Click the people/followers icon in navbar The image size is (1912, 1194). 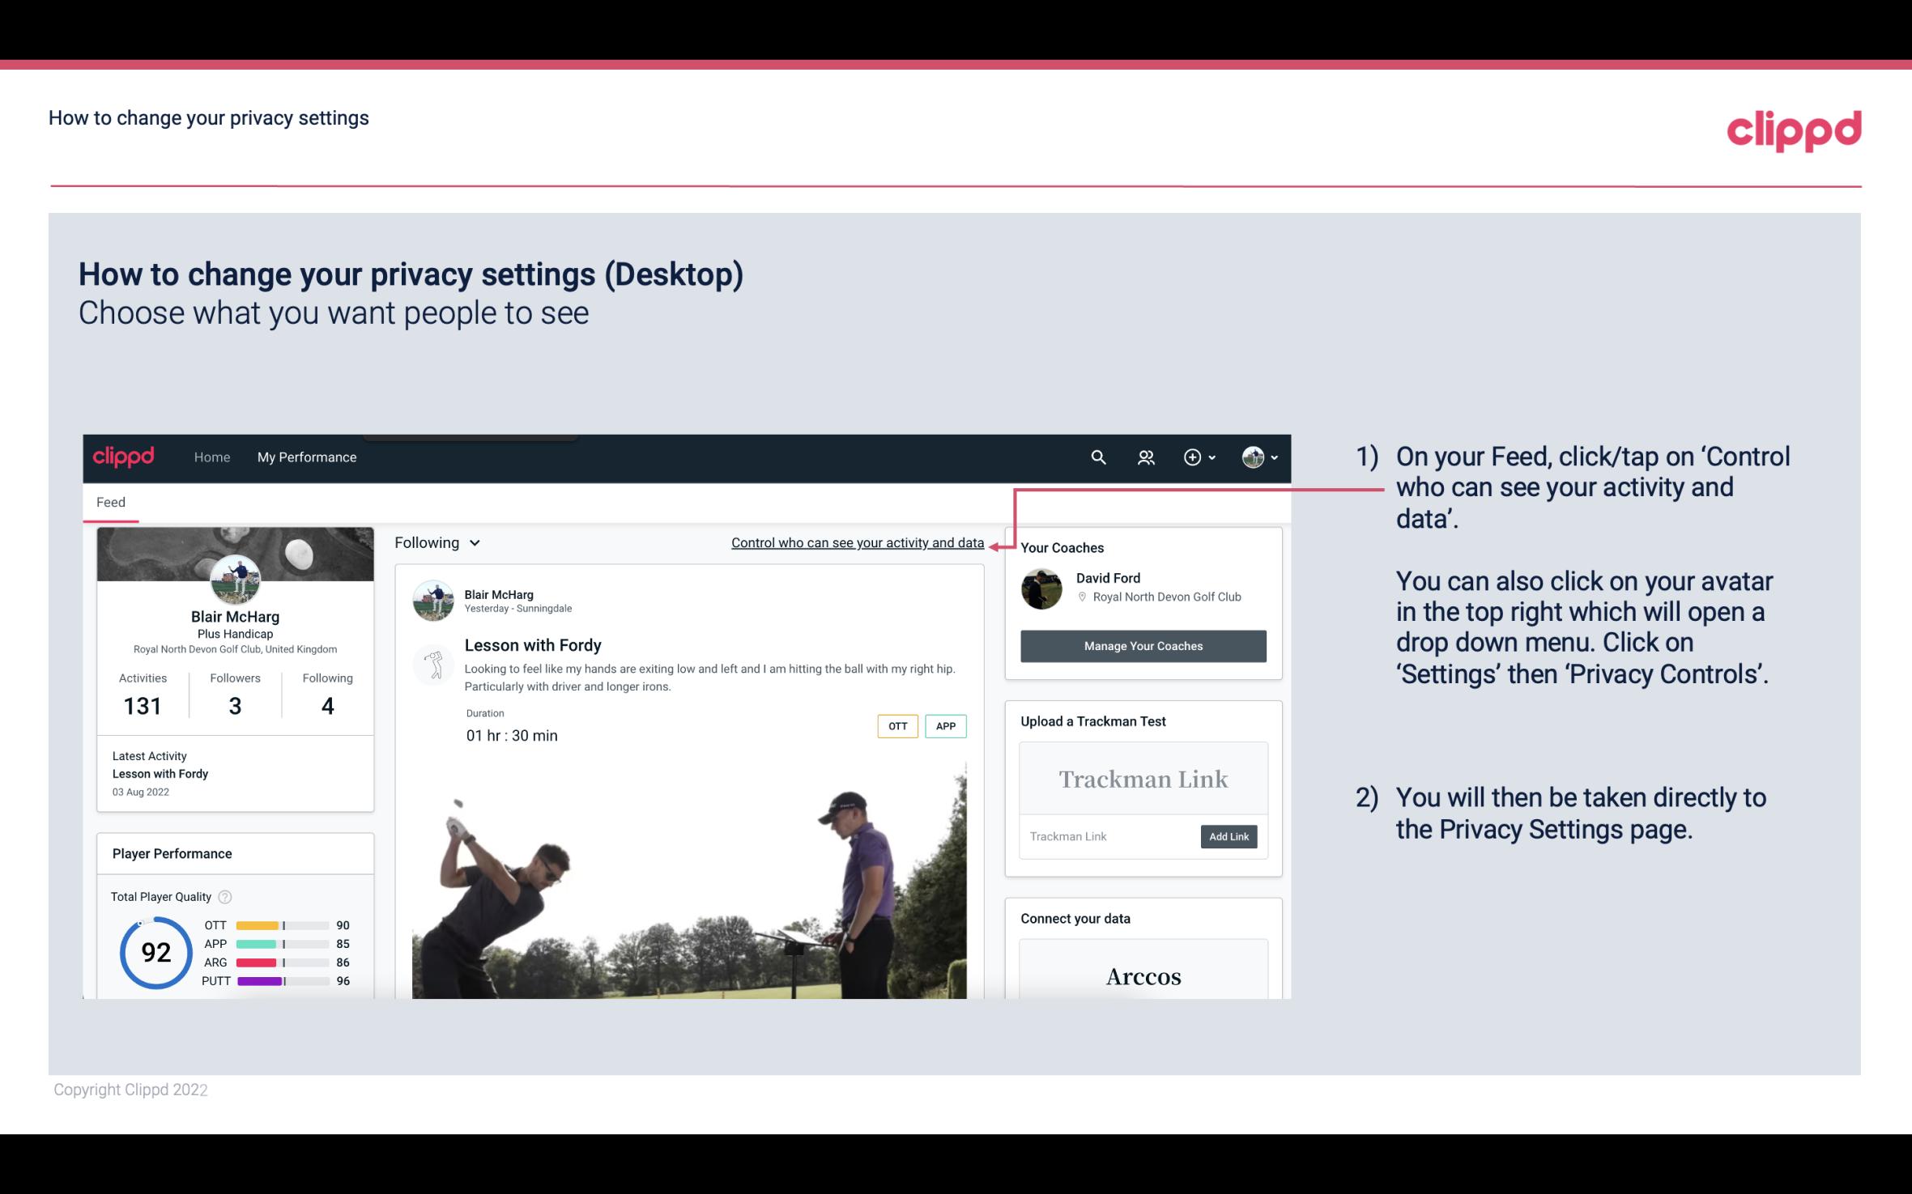pyautogui.click(x=1146, y=457)
